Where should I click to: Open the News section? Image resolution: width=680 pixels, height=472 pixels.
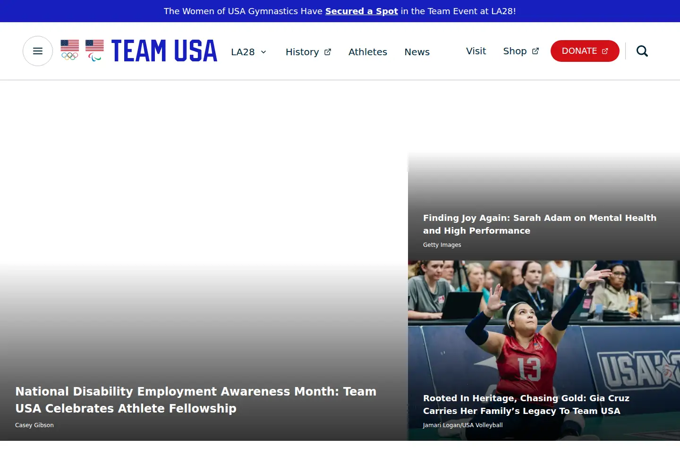coord(417,52)
